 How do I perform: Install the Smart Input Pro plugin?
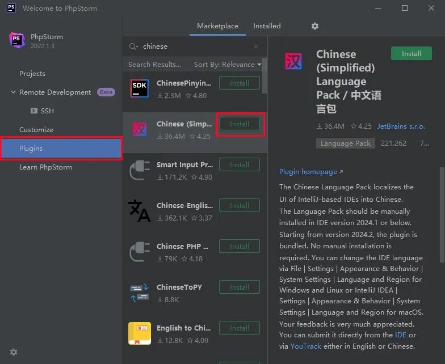click(x=240, y=164)
